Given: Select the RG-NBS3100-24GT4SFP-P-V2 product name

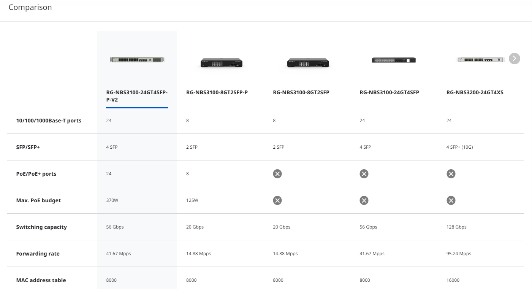Looking at the screenshot, I should tap(137, 96).
